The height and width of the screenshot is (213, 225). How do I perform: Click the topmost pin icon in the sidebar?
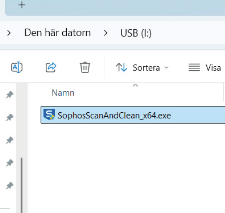click(10, 95)
